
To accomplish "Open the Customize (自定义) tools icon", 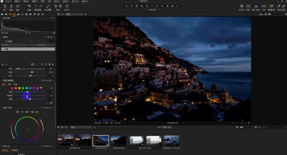I will 67,6.
